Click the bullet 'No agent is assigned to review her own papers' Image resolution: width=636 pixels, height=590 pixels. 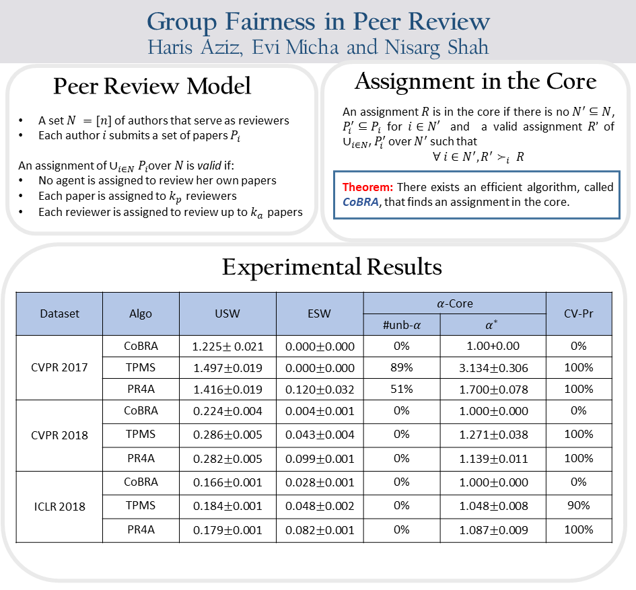[x=157, y=180]
